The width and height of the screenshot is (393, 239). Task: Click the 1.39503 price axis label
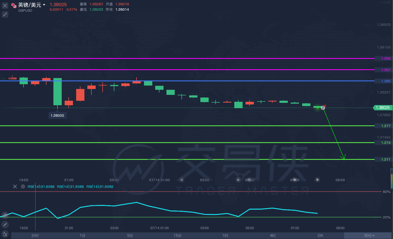[x=384, y=25]
